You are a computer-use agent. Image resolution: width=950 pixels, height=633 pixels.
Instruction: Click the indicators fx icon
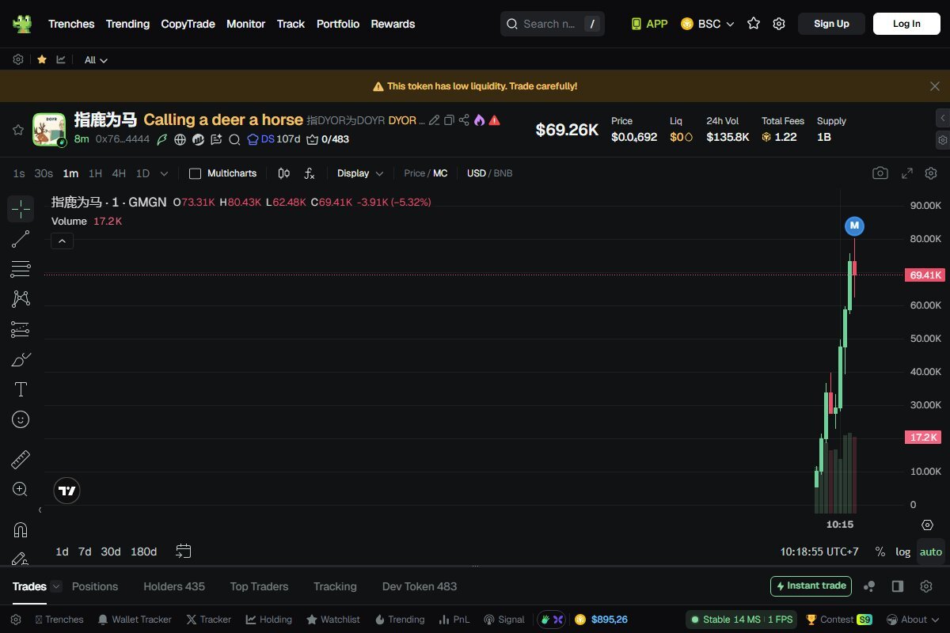310,173
